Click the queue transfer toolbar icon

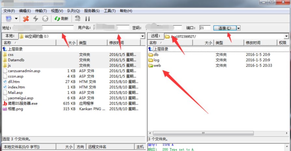click(x=77, y=18)
